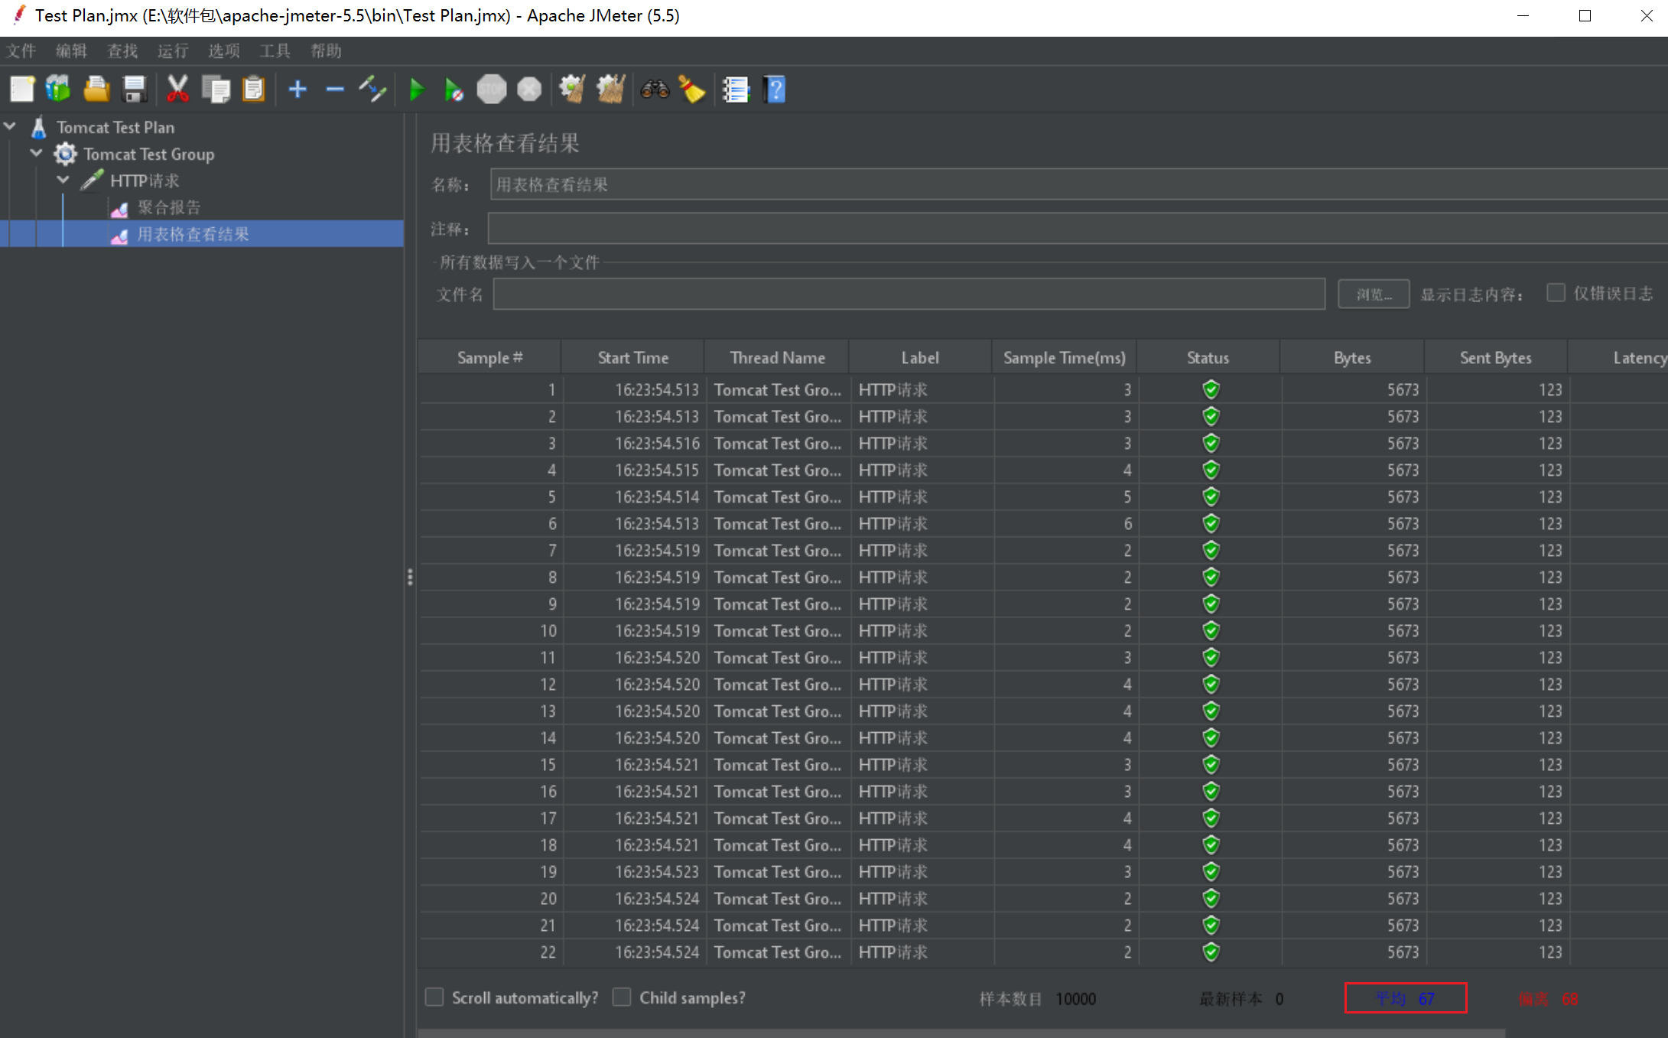1668x1038 pixels.
Task: Open the 选项 menu
Action: coord(224,50)
